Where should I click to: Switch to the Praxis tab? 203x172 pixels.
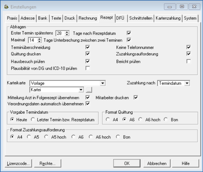pyautogui.click(x=12, y=18)
